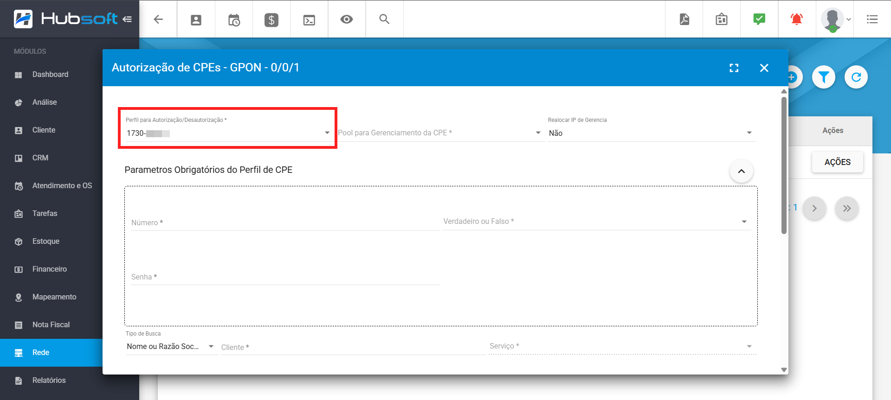Jump to last page double arrow
This screenshot has width=891, height=400.
[x=847, y=208]
